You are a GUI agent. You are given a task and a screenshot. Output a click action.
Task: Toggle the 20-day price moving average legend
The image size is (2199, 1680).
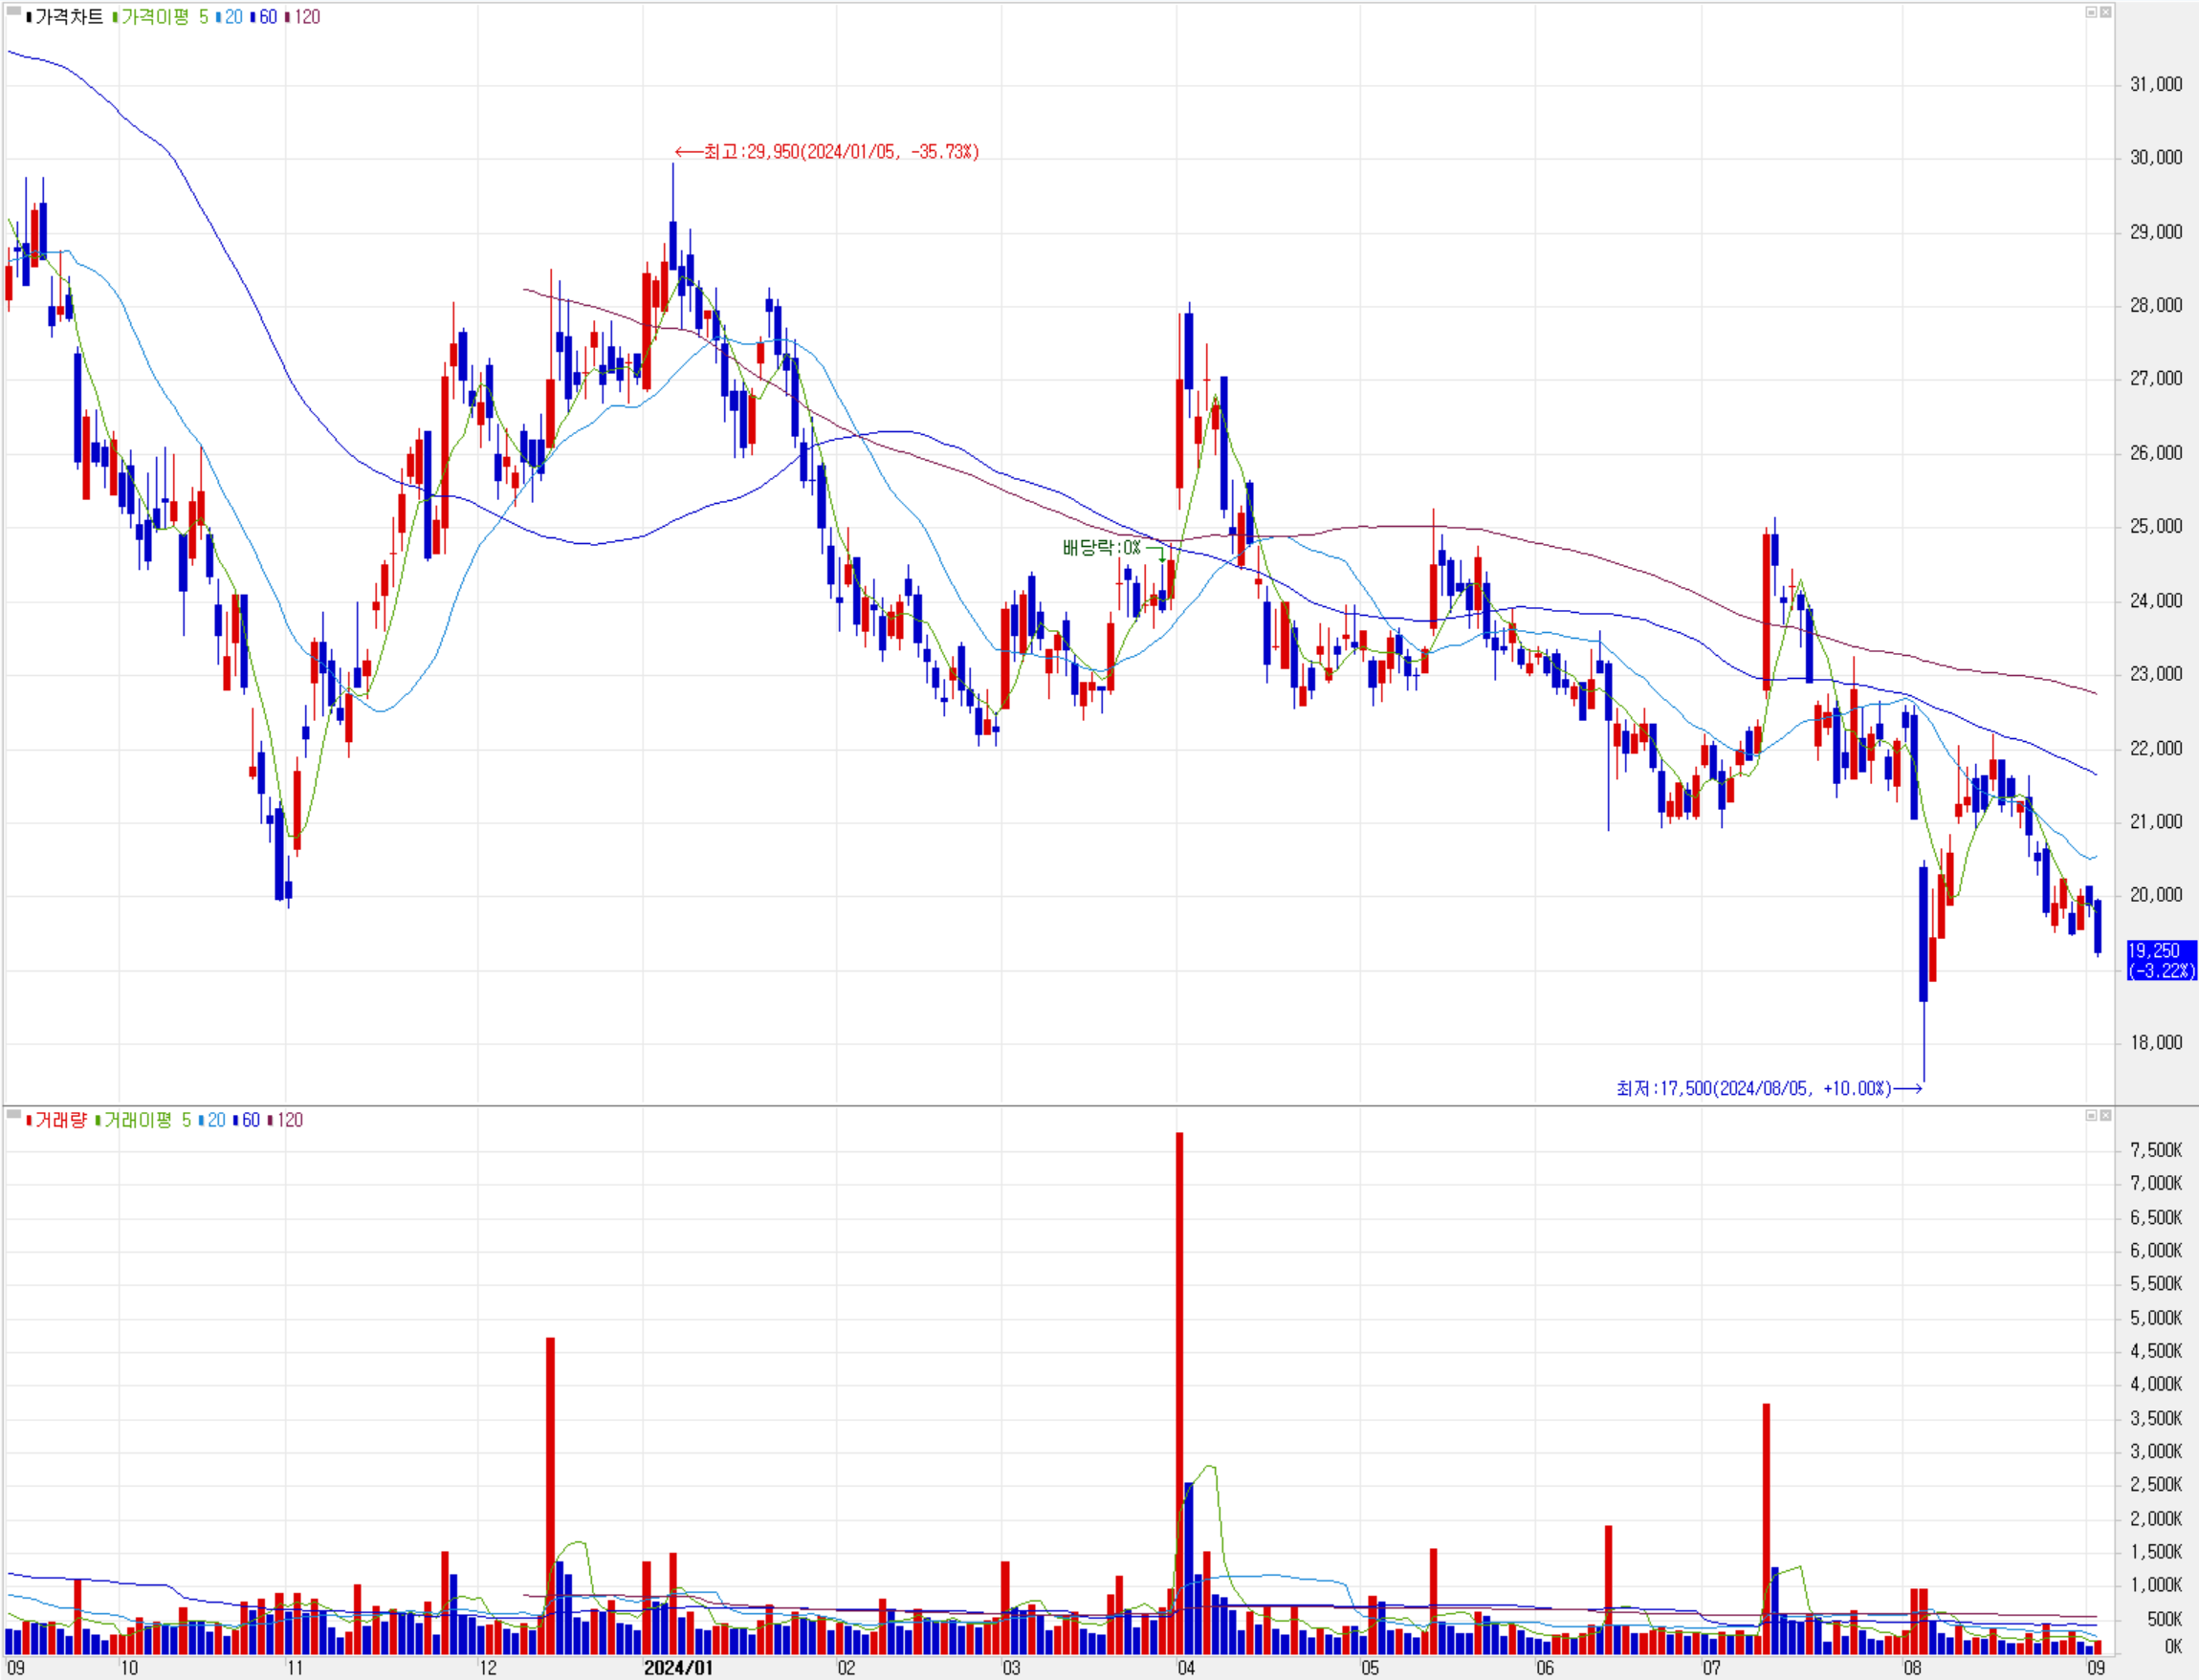pos(232,17)
